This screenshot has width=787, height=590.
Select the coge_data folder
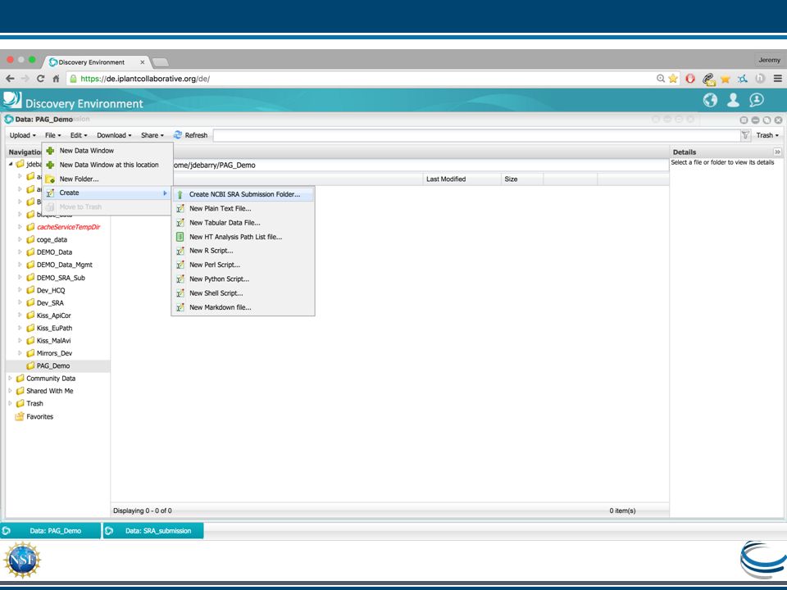(52, 240)
